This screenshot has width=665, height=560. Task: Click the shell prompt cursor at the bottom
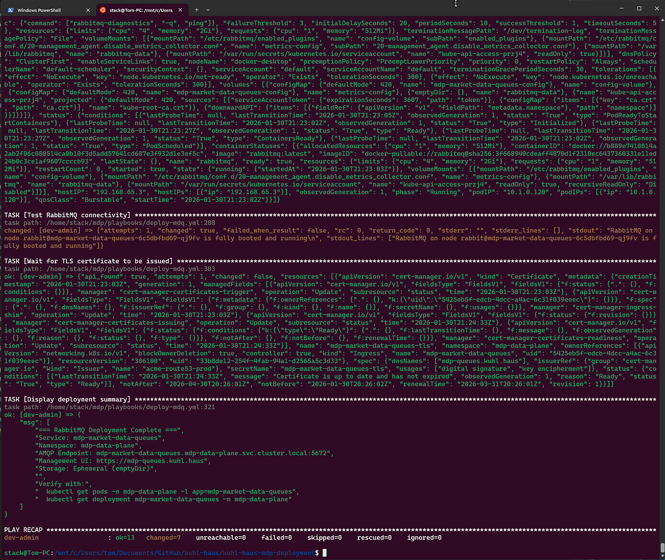pos(325,553)
